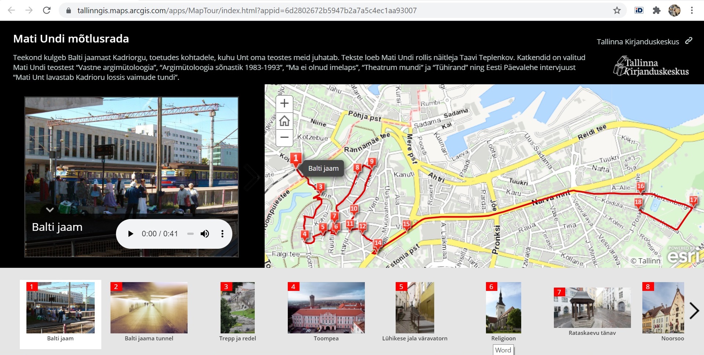Viewport: 704px width, 355px height.
Task: Bookmark this page with the star
Action: click(617, 10)
